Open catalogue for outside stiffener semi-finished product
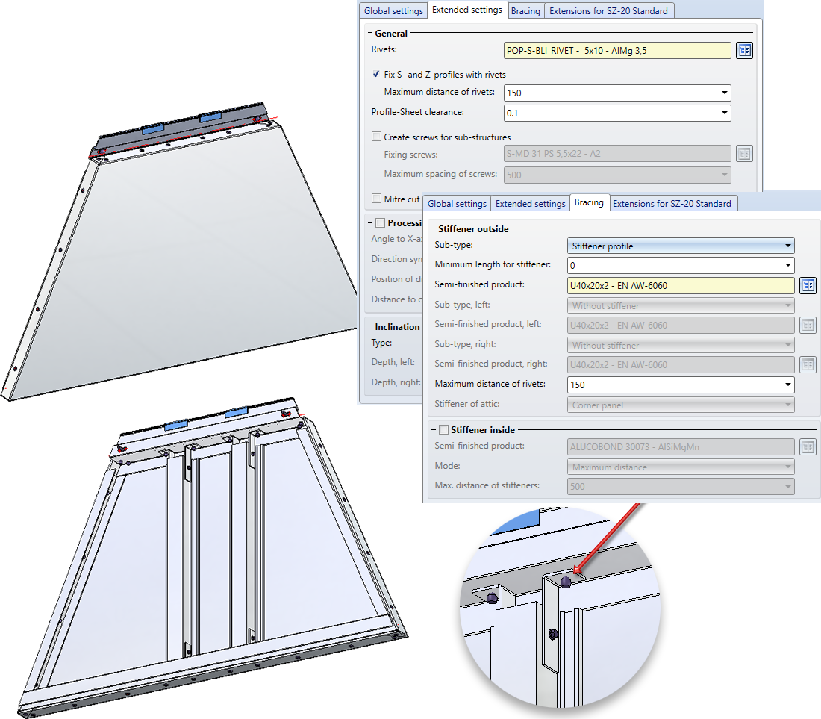Viewport: 821px width, 719px height. pyautogui.click(x=808, y=285)
